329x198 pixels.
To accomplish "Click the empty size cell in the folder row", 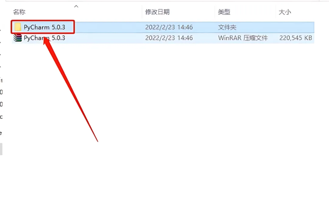I will coord(295,27).
